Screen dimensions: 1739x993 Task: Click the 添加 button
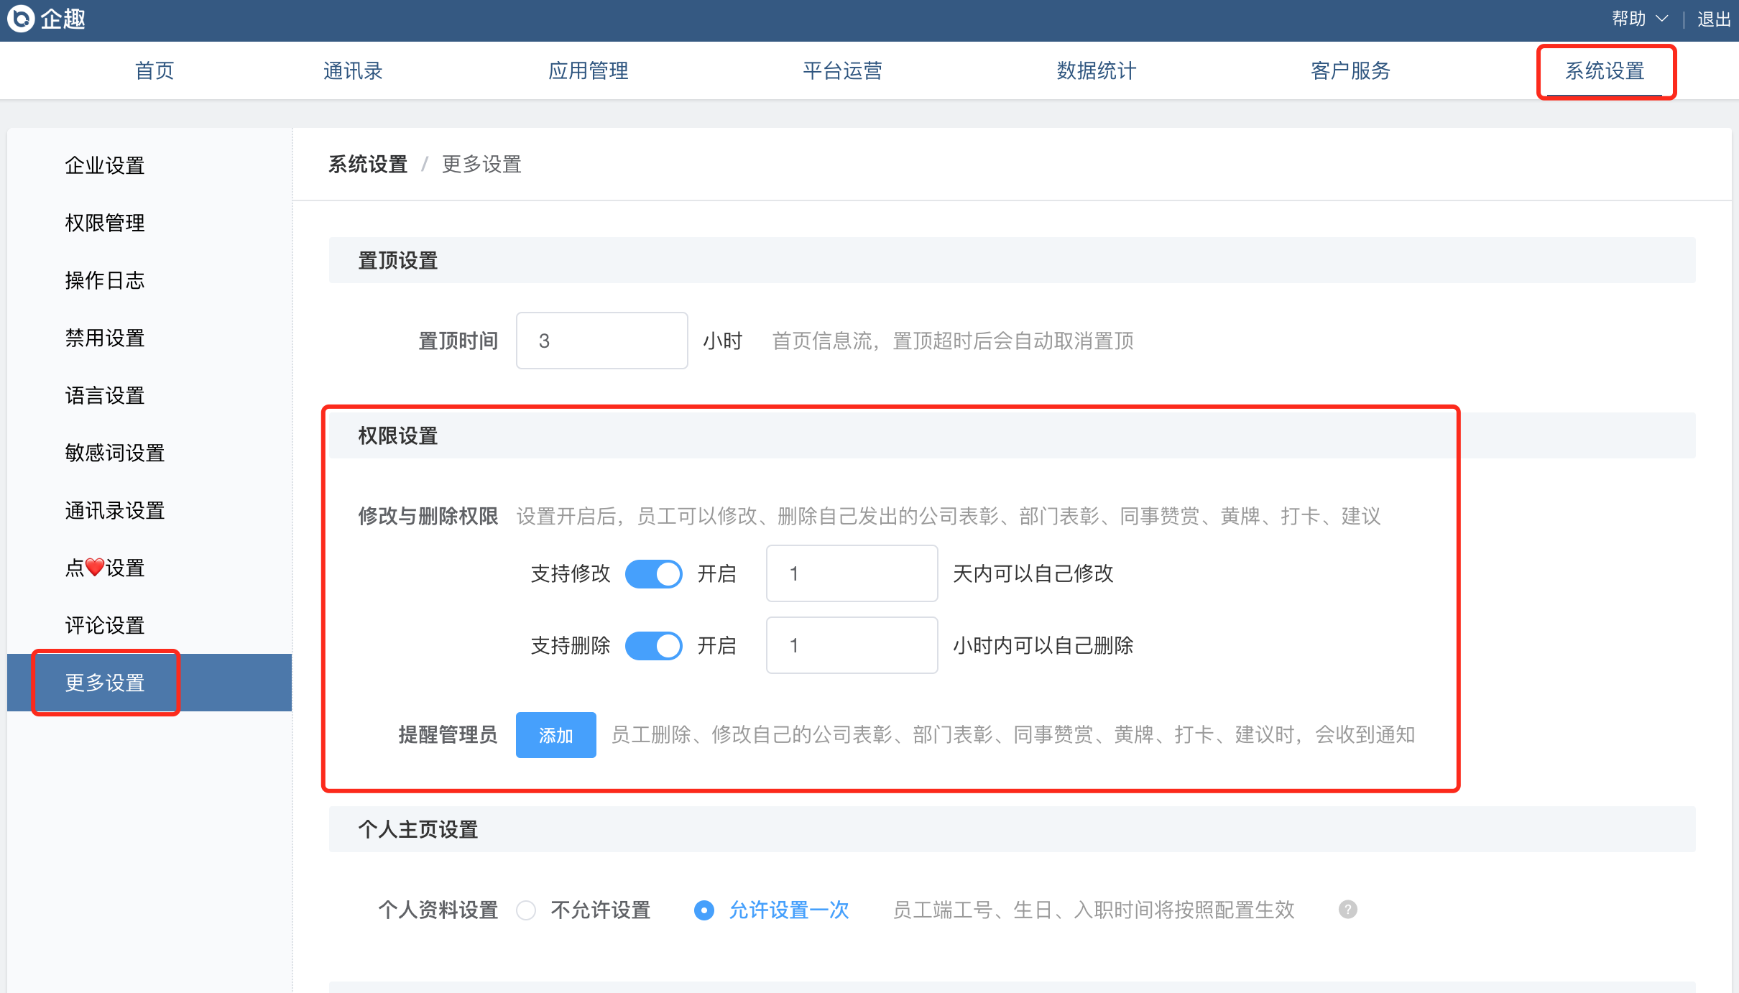[x=555, y=735]
